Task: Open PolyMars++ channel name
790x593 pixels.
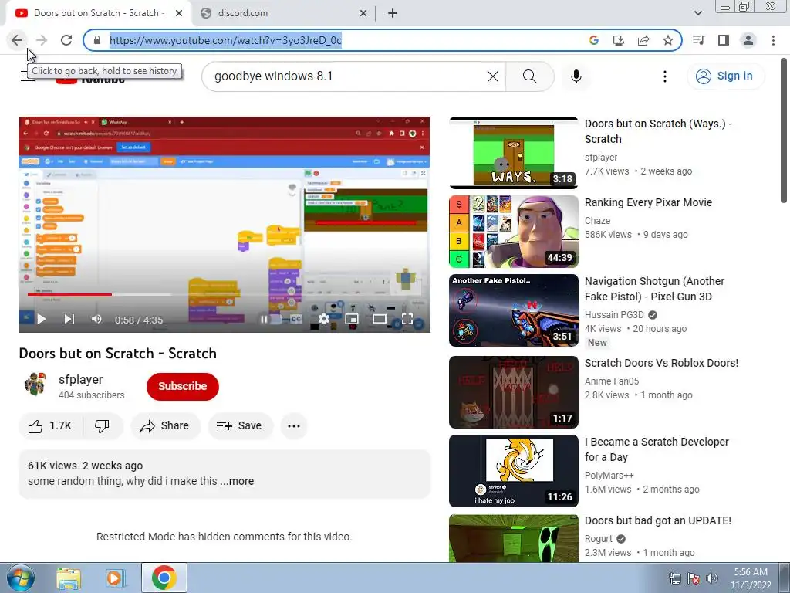Action: tap(609, 476)
